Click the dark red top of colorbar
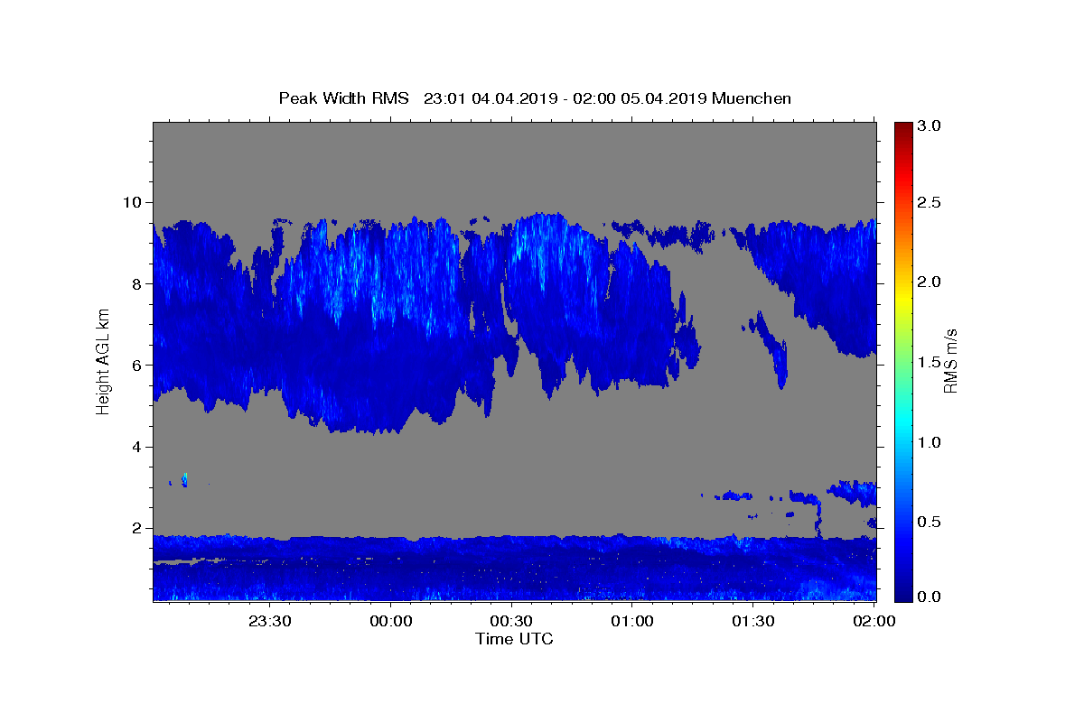Viewport: 1084px width, 722px height. coord(903,129)
